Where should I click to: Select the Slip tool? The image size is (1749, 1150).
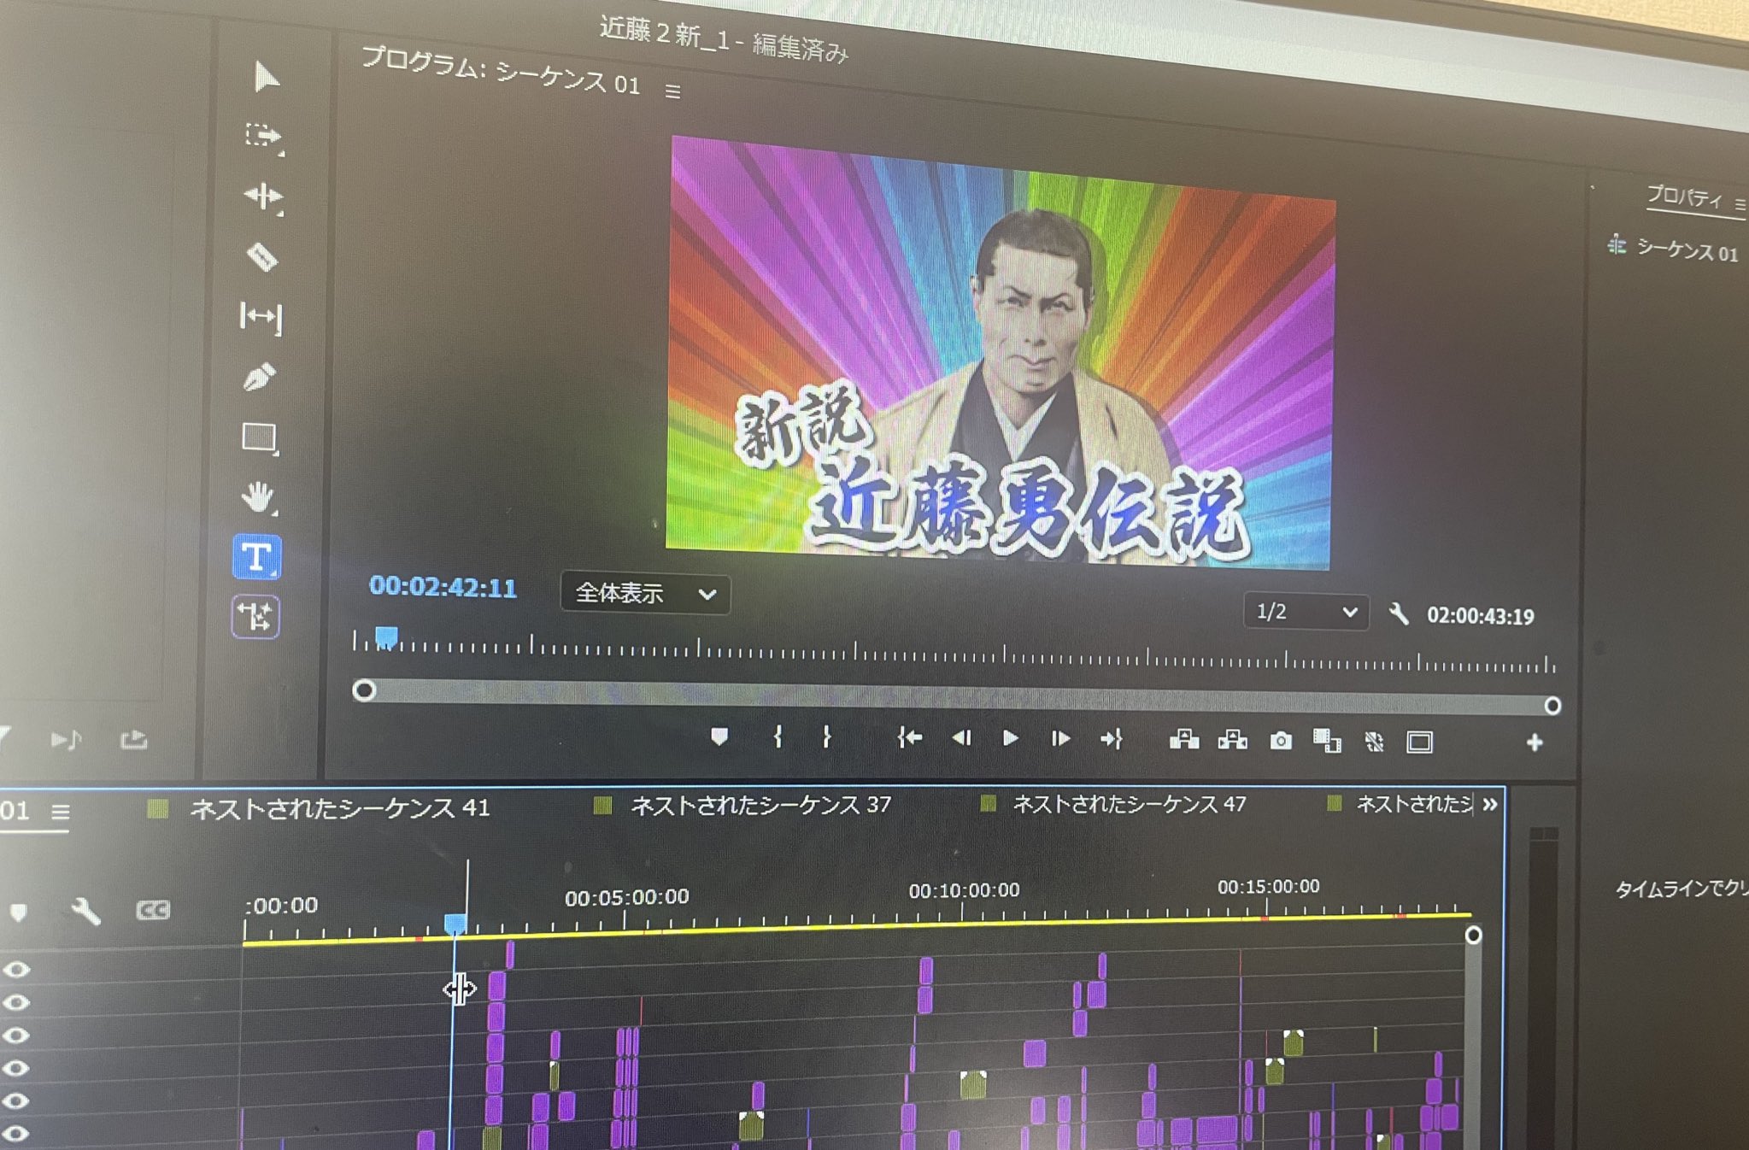coord(260,317)
